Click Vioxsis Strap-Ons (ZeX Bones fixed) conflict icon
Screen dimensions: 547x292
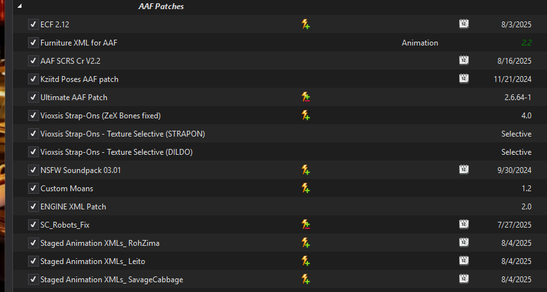tap(305, 115)
